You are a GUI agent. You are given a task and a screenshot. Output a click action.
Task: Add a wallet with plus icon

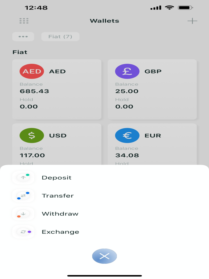tap(192, 21)
